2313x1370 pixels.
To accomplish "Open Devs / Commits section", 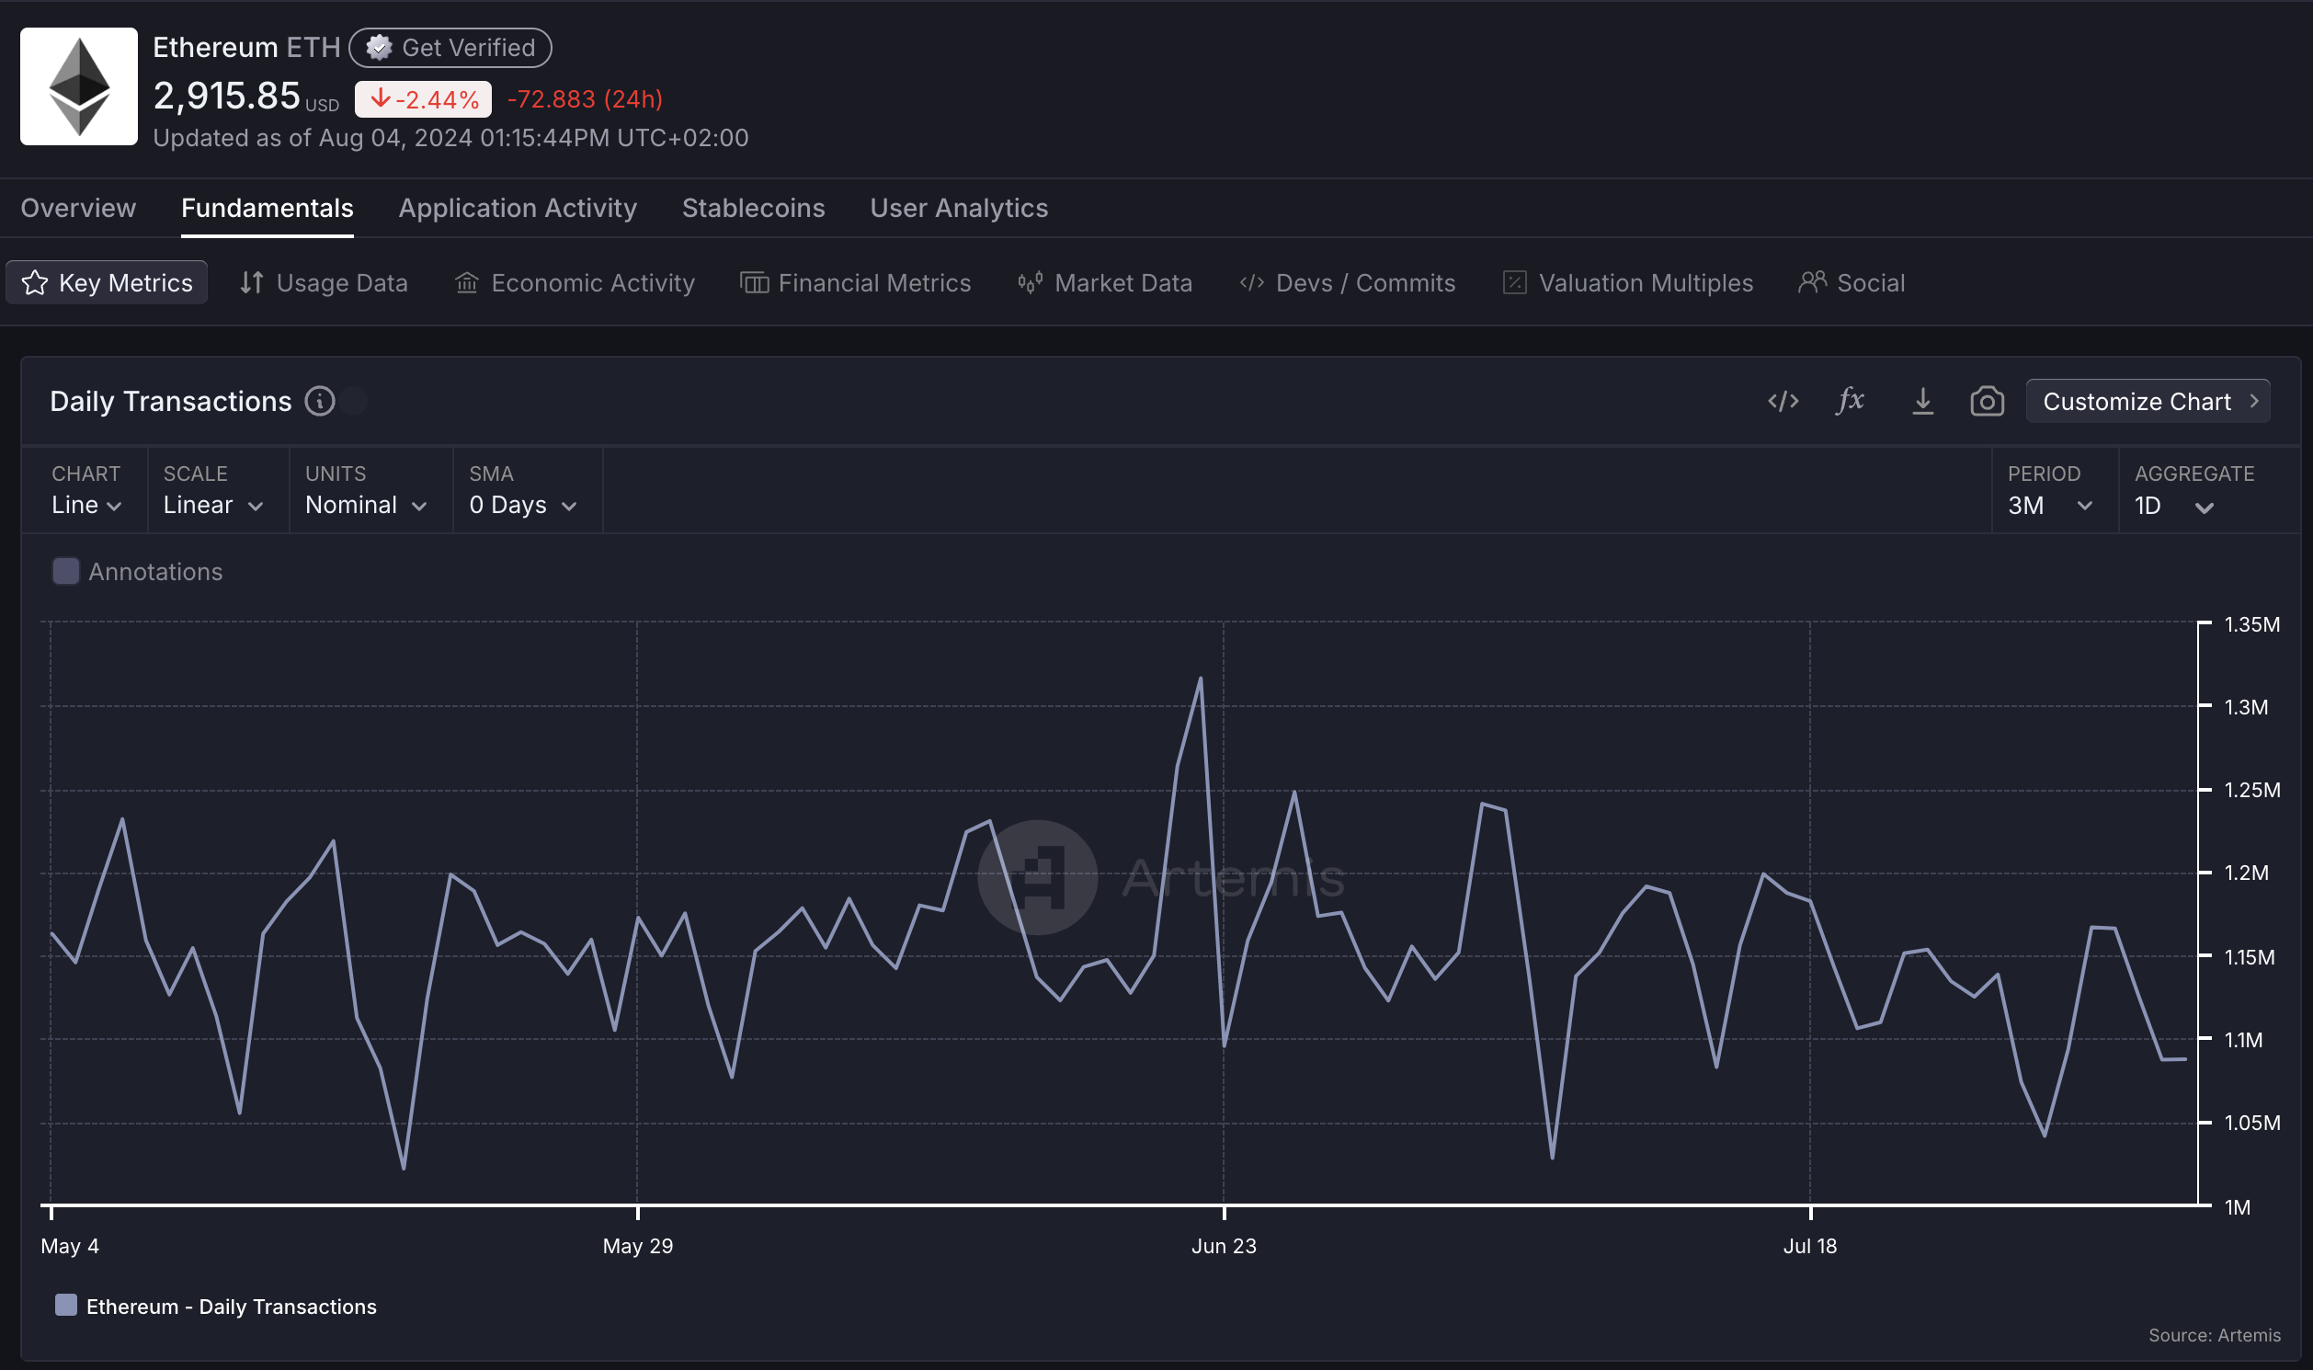I will (x=1348, y=282).
